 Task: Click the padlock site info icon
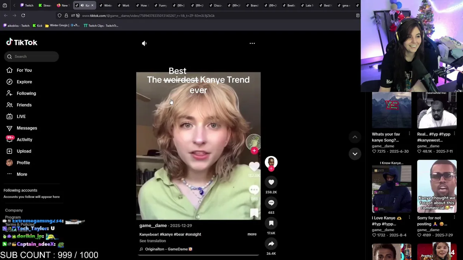pos(66,16)
